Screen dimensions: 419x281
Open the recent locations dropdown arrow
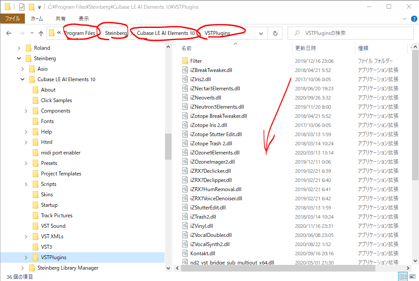pyautogui.click(x=32, y=33)
